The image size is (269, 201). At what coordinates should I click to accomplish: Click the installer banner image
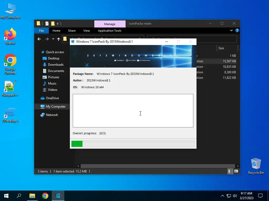pos(133,56)
